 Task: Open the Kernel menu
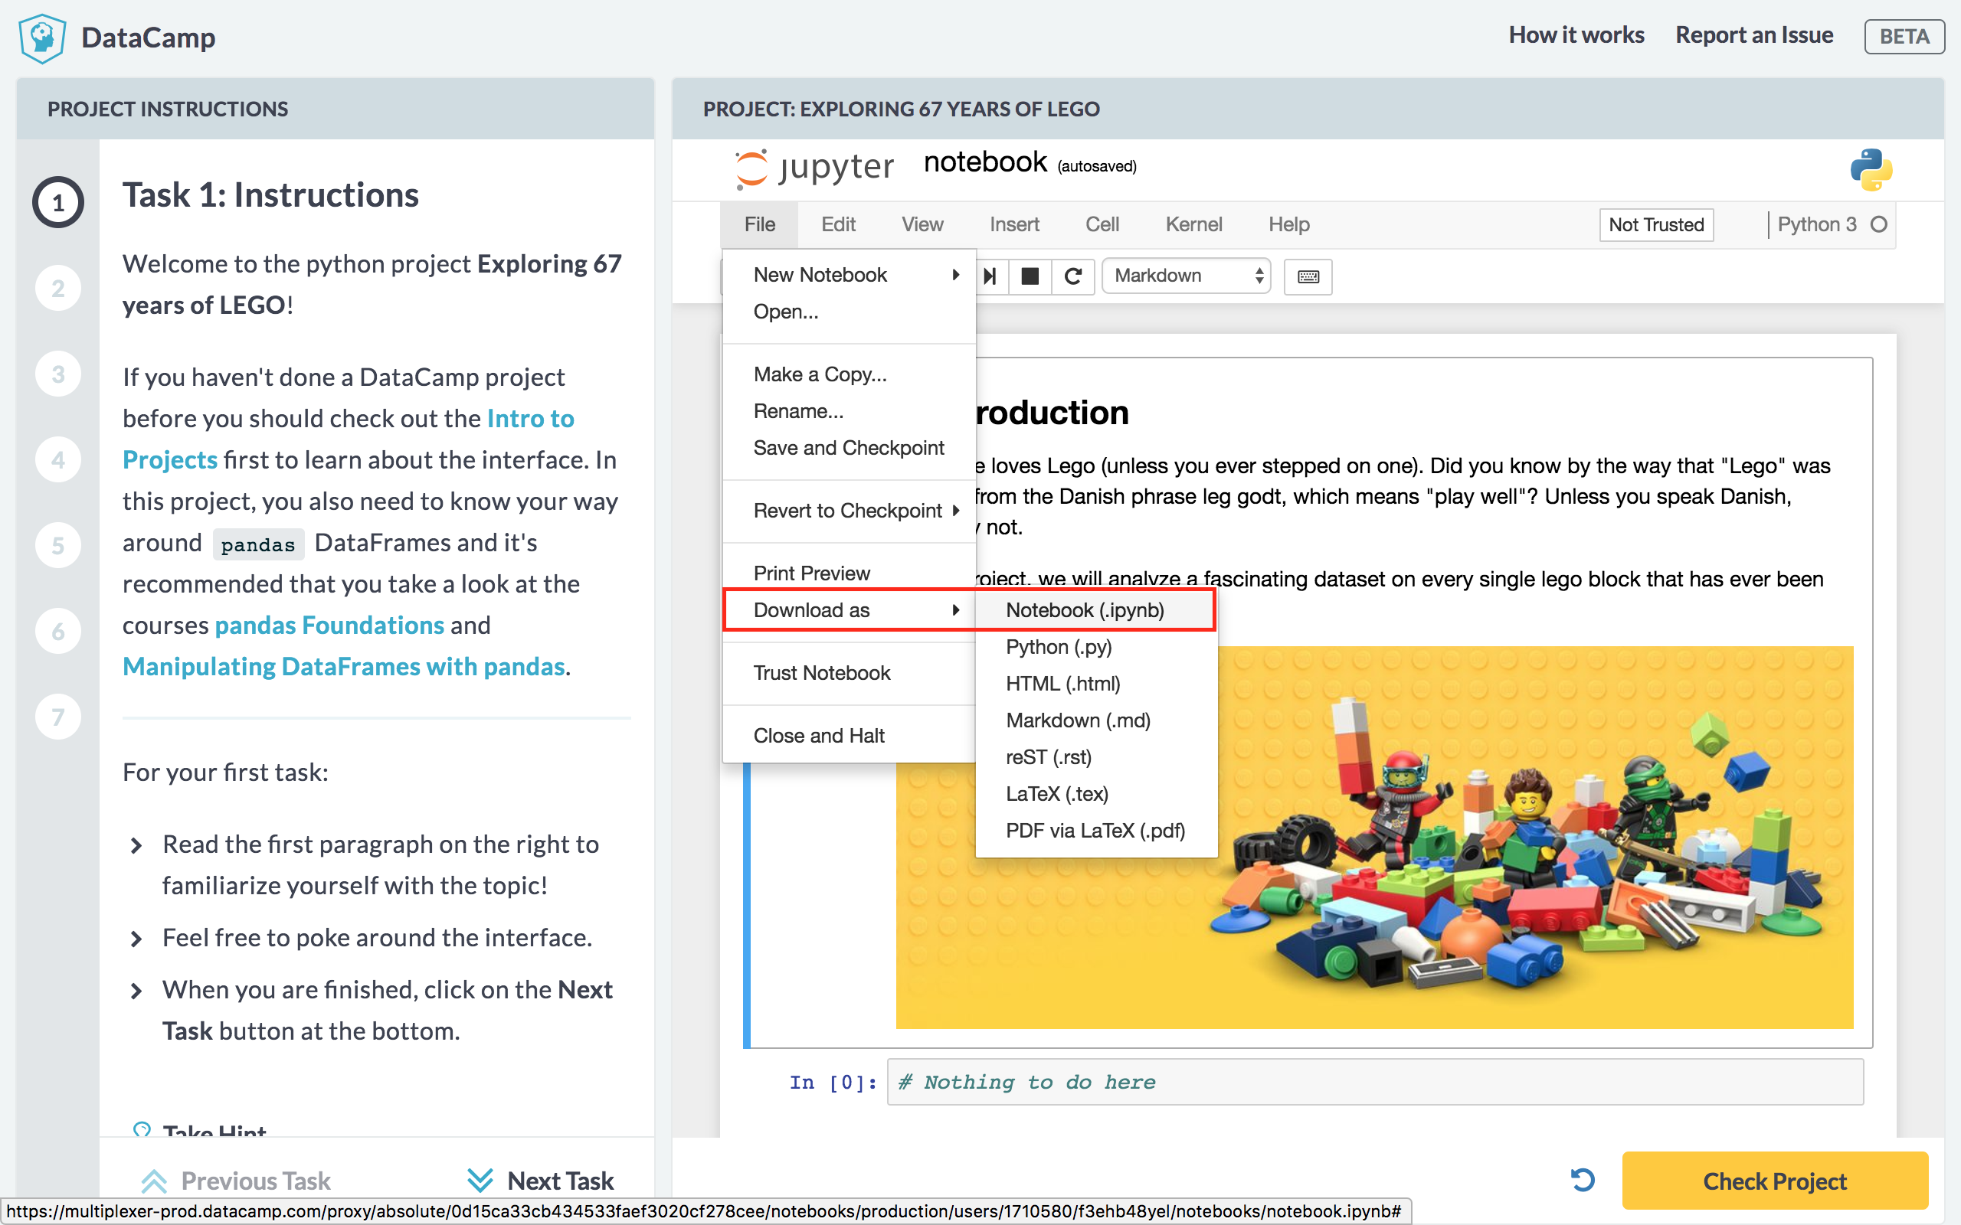click(1193, 224)
